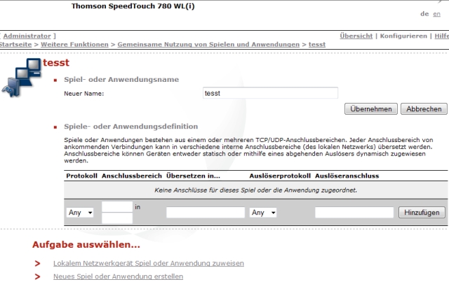Open the Übersicht tab link

click(x=356, y=36)
